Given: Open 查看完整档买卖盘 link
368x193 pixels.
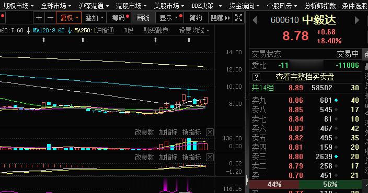Looking at the screenshot, I should (x=305, y=77).
